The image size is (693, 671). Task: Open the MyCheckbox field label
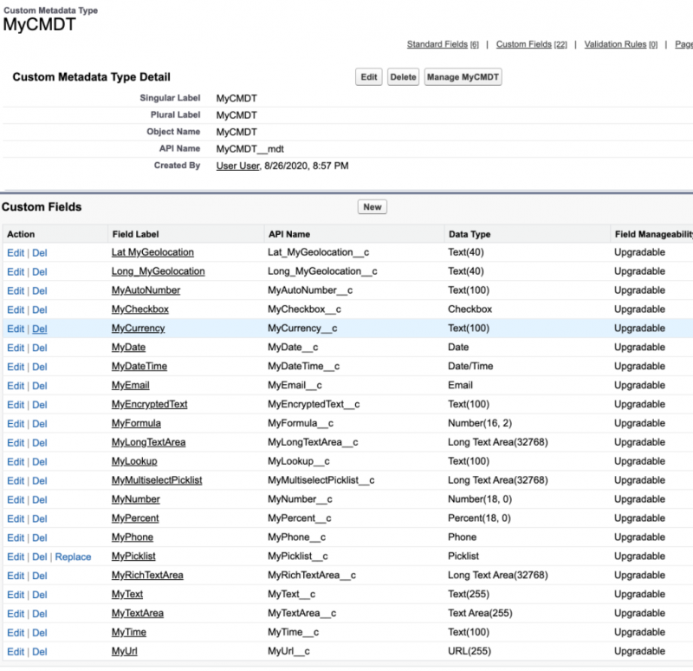(140, 309)
